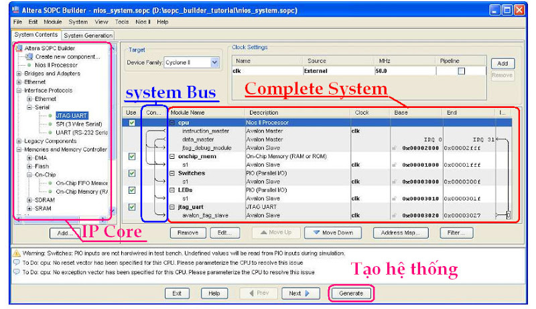Open the Edit menu
Viewport: 536px width, 309px height.
[x=33, y=22]
